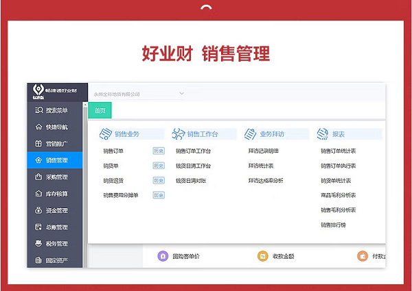Screen dimensions: 412x291
Task: Open 库存核算 menu item
Action: pyautogui.click(x=55, y=194)
